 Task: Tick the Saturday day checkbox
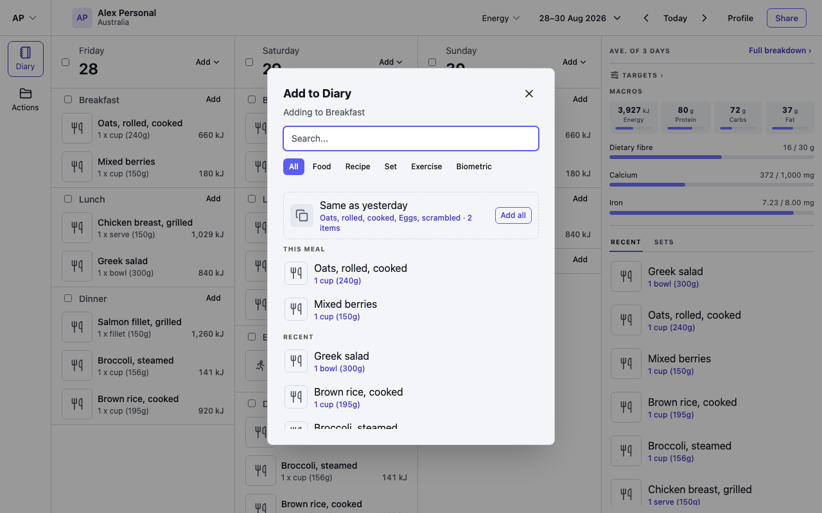[249, 62]
